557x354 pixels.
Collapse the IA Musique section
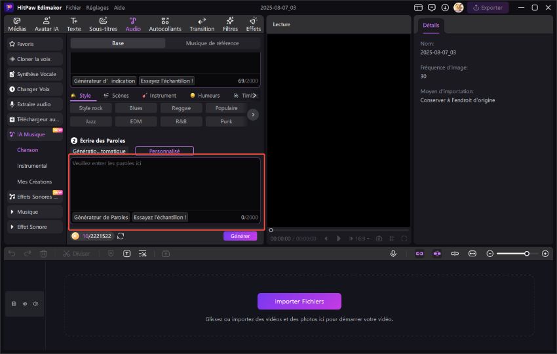click(x=35, y=134)
